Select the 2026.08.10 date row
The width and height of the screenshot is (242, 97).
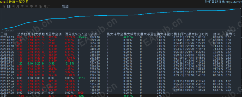7,46
